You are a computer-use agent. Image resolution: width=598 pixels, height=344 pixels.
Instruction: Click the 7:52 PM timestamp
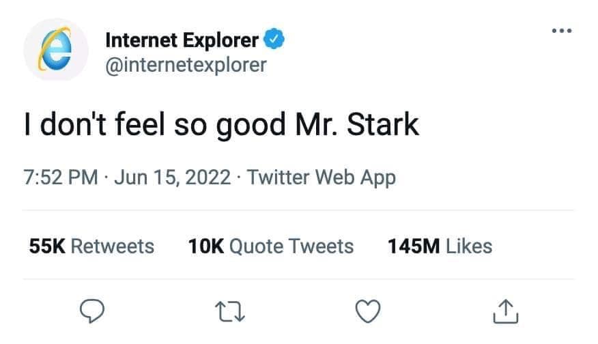[61, 178]
